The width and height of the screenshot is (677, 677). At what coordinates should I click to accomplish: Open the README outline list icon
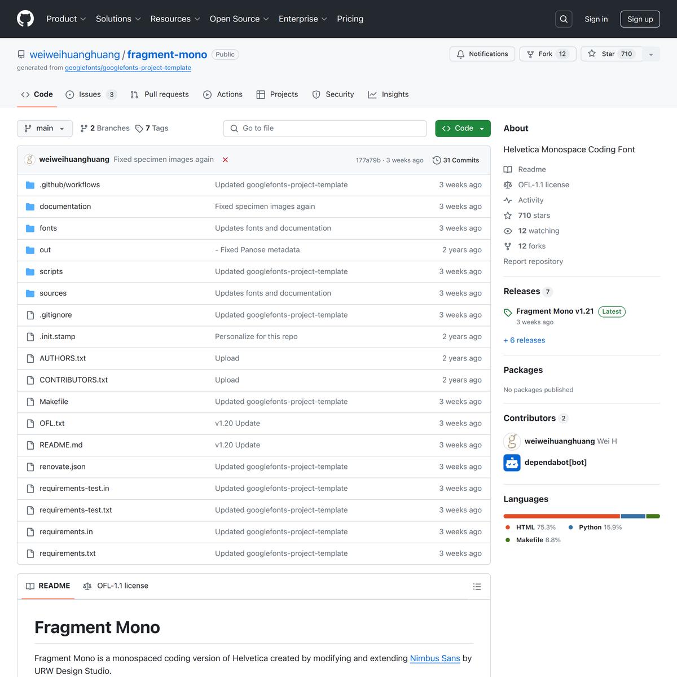(477, 587)
